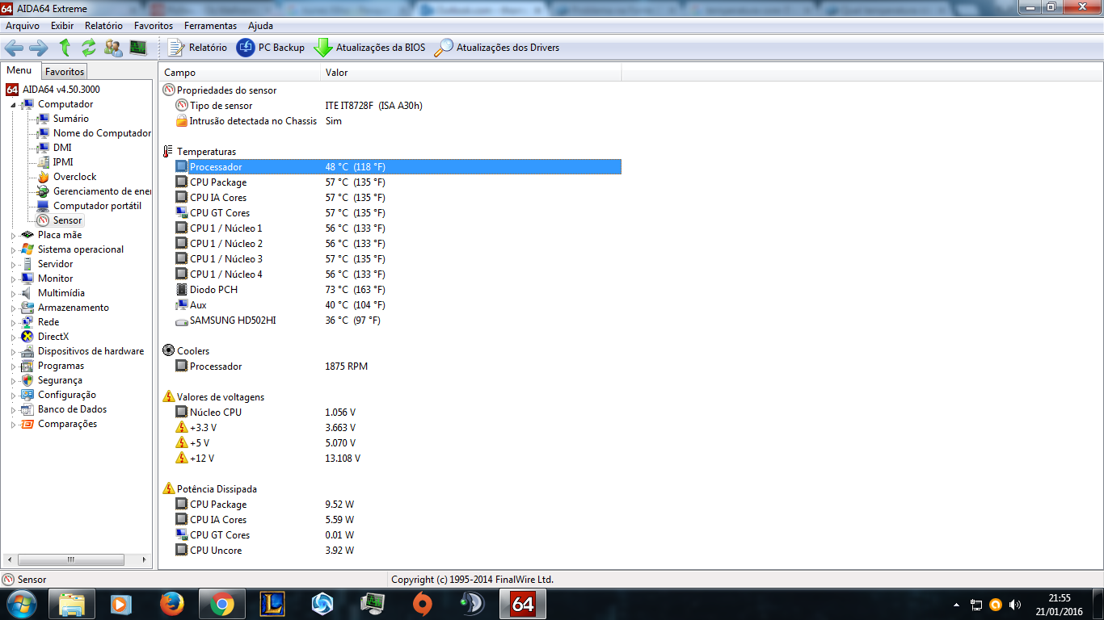1104x620 pixels.
Task: Click the Banco de Dados icon
Action: [27, 409]
